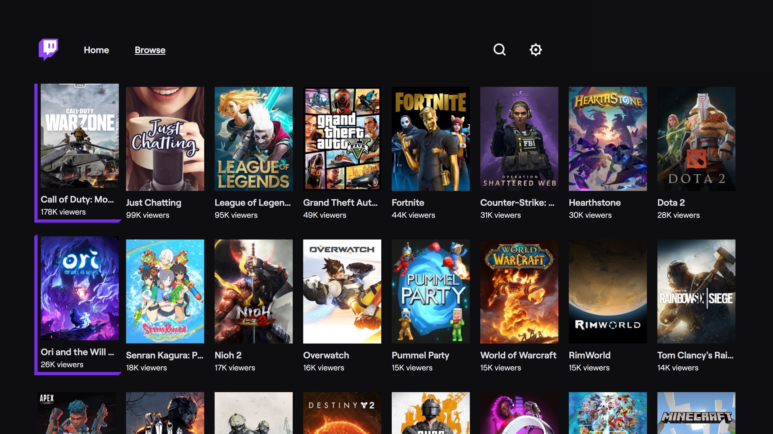Viewport: 773px width, 434px height.
Task: Click the World of Warcraft title
Action: coord(518,356)
